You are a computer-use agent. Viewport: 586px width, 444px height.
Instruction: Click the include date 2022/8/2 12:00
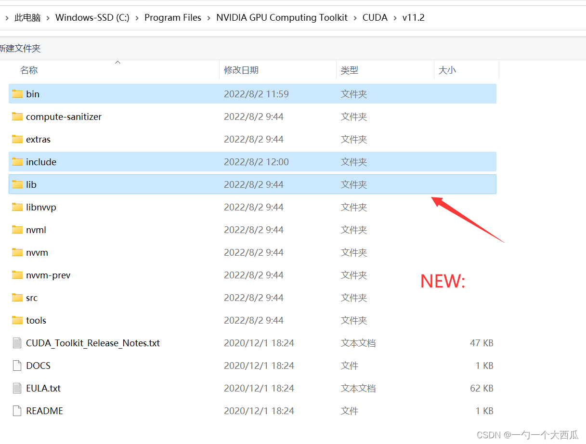point(256,162)
